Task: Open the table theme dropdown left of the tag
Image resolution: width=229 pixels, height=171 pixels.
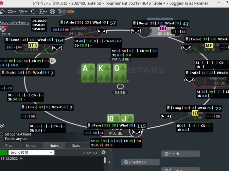Action: 60,11
